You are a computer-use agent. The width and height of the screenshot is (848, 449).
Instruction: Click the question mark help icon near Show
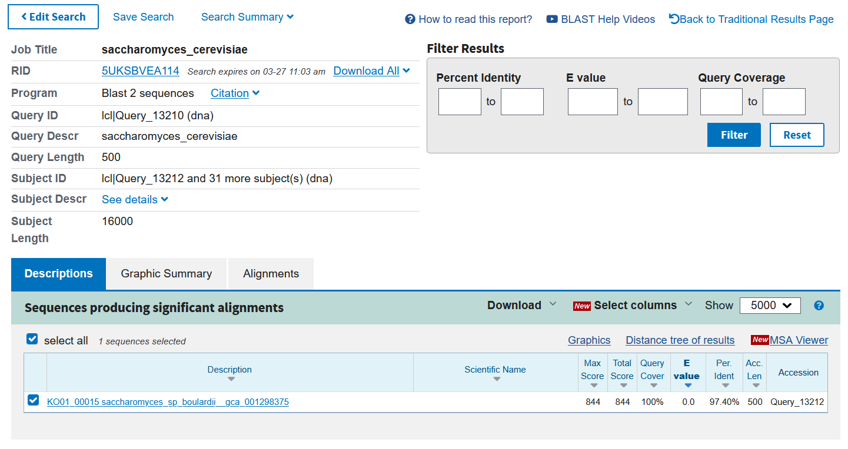point(819,306)
